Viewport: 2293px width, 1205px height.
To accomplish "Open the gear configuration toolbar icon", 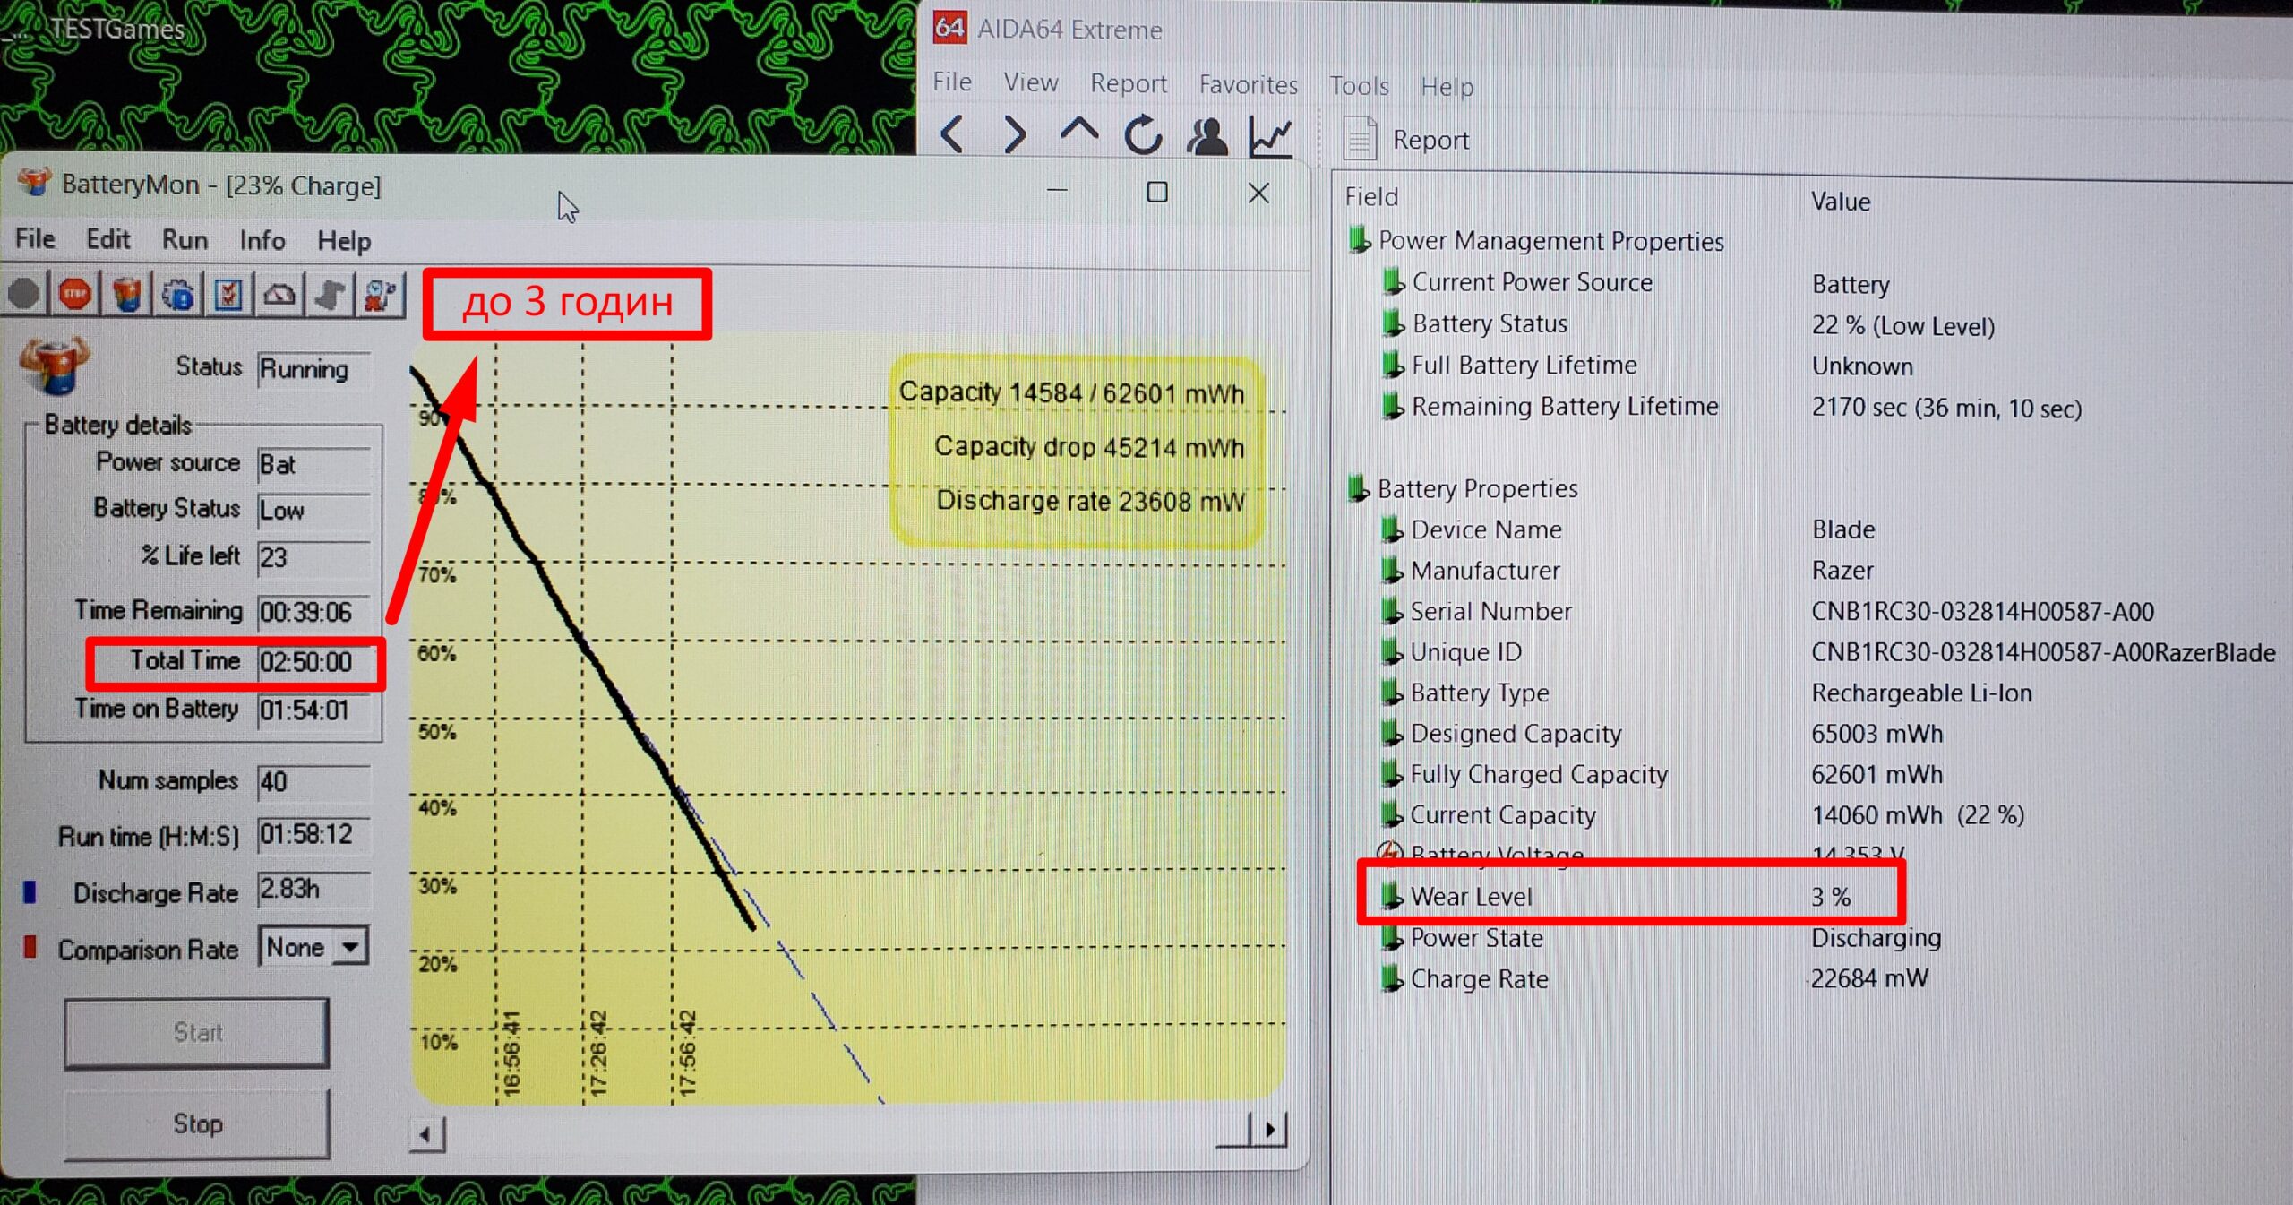I will [178, 294].
